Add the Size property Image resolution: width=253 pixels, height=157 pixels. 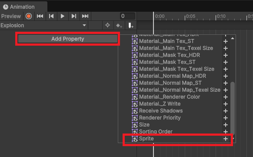226,125
